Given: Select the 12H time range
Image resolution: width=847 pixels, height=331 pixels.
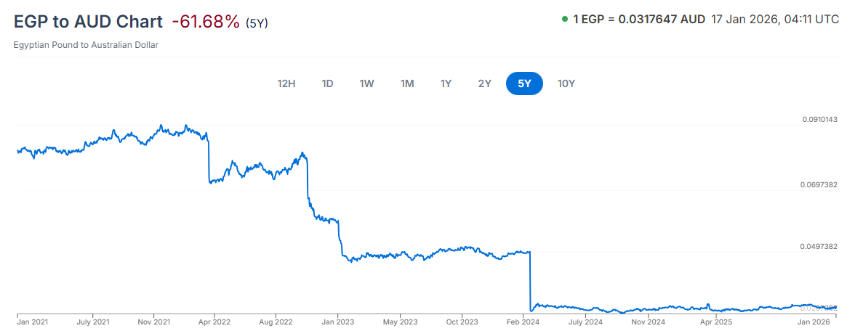Looking at the screenshot, I should (x=286, y=83).
